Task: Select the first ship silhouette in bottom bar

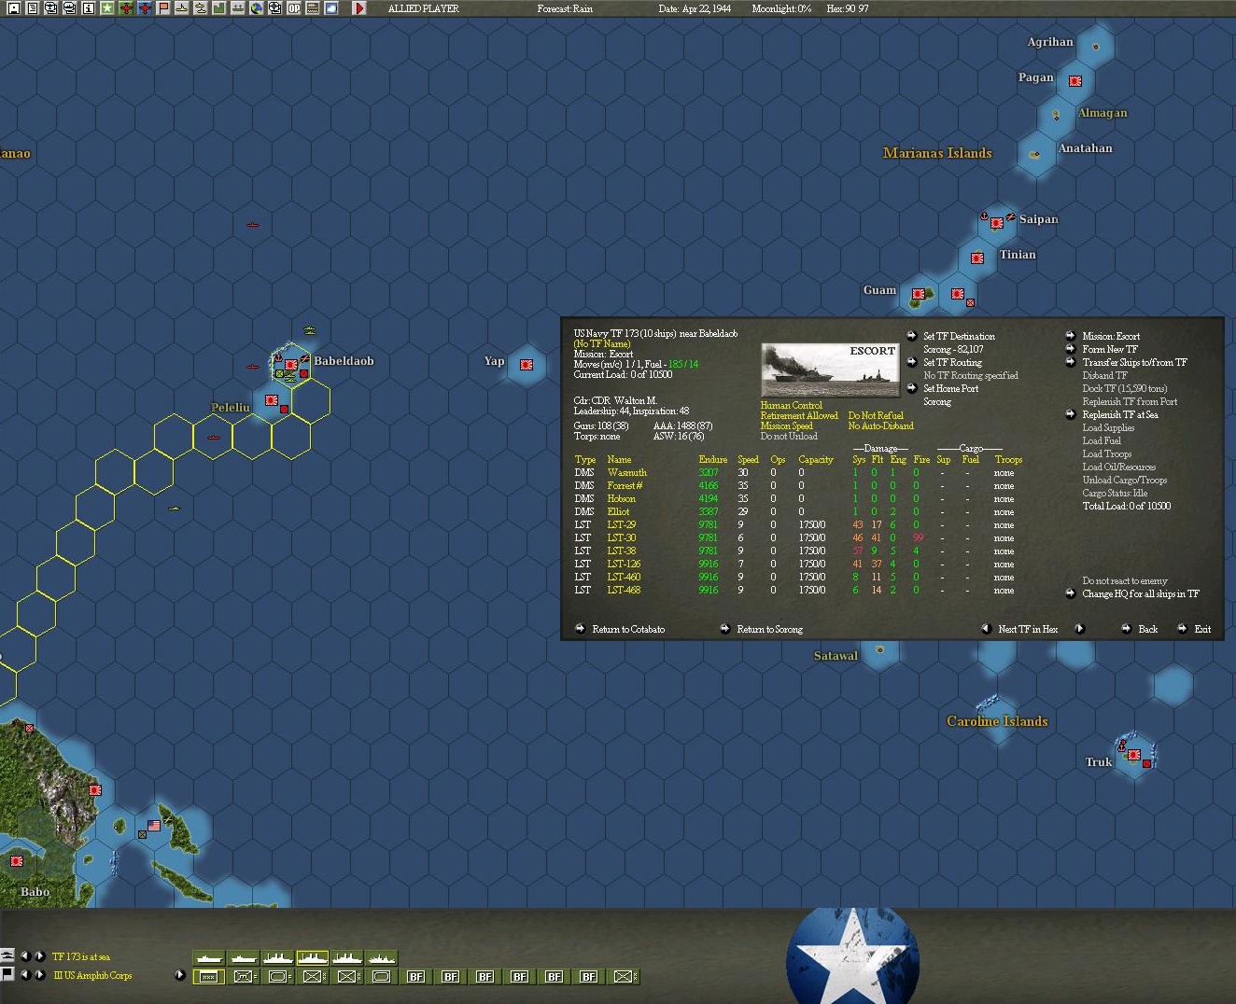Action: click(209, 957)
